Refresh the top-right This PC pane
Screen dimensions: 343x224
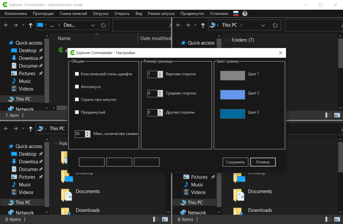(x=275, y=25)
